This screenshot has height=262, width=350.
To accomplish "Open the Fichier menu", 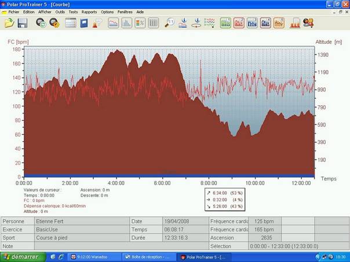I will pos(14,12).
